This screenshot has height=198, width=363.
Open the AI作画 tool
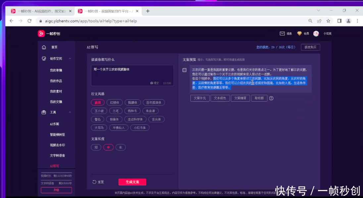pos(55,124)
